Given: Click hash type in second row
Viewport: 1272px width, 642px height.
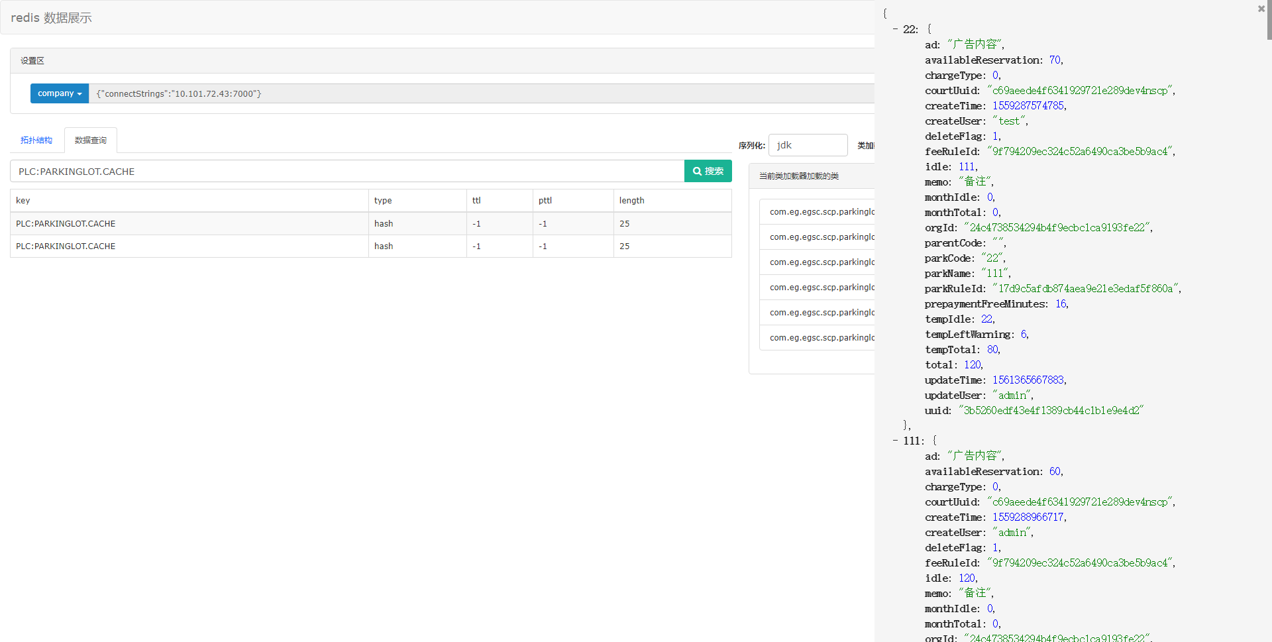Looking at the screenshot, I should (384, 246).
